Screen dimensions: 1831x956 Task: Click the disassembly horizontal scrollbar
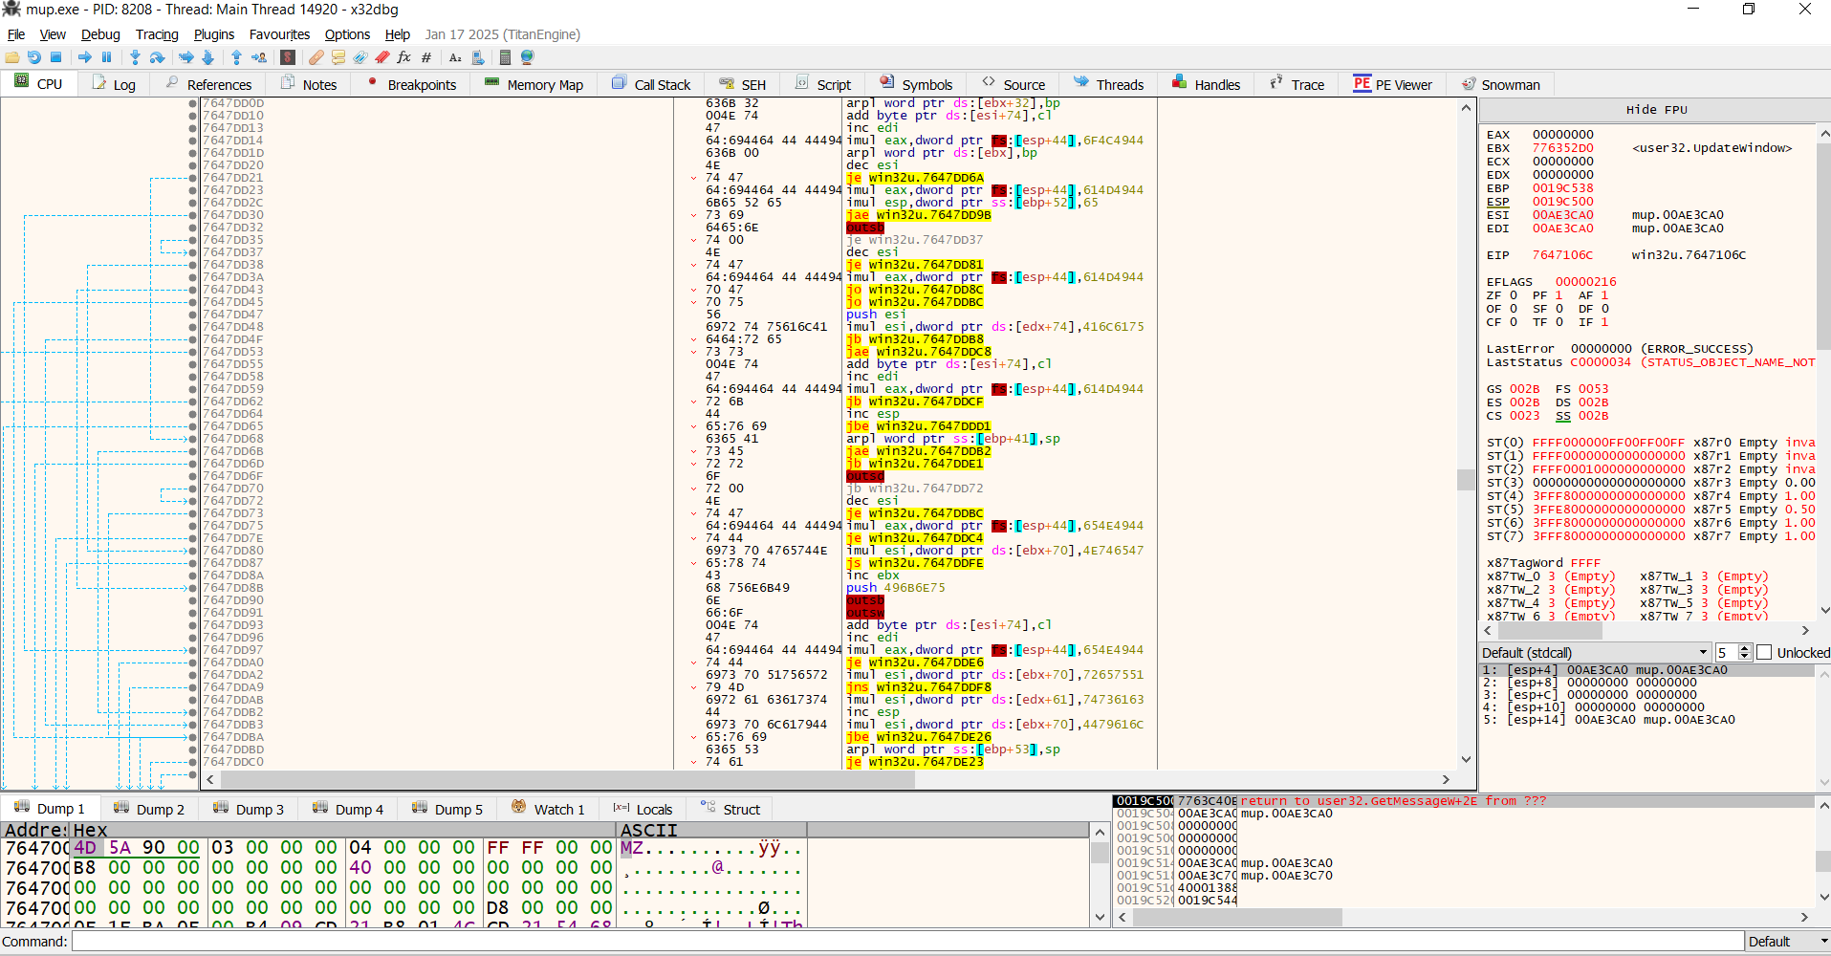[830, 779]
